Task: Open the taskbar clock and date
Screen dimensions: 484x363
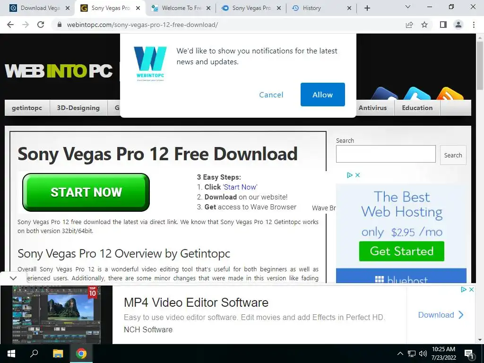Action: coord(443,354)
